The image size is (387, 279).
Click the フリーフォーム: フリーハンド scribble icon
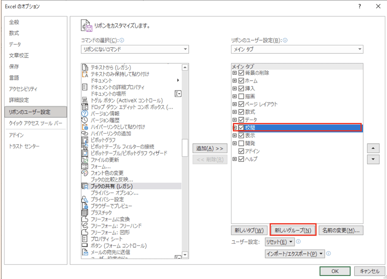pyautogui.click(x=85, y=226)
